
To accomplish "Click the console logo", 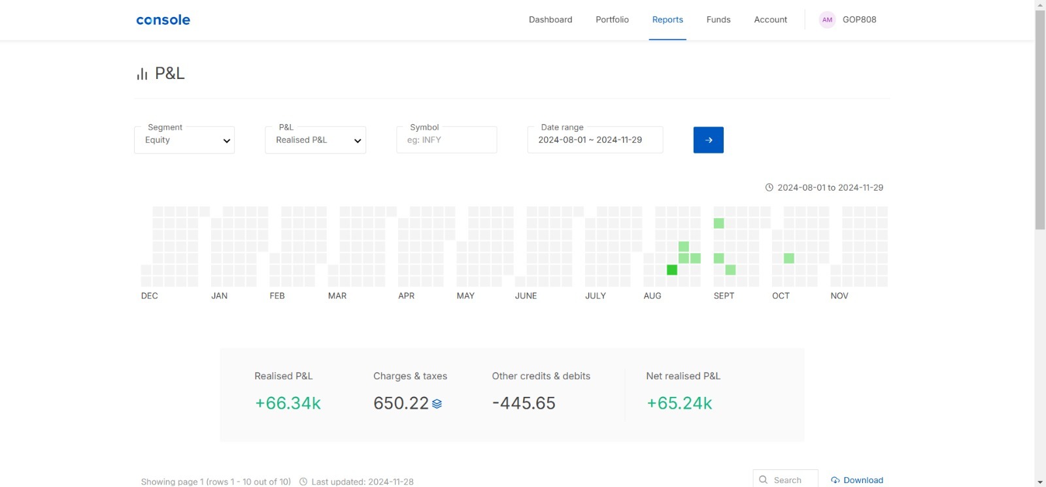I will 163,20.
